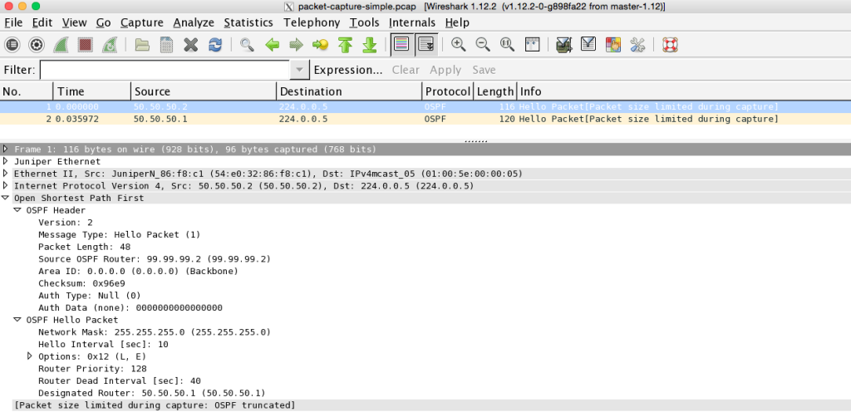This screenshot has width=851, height=417.
Task: Open the filter history dropdown arrow
Action: 299,70
